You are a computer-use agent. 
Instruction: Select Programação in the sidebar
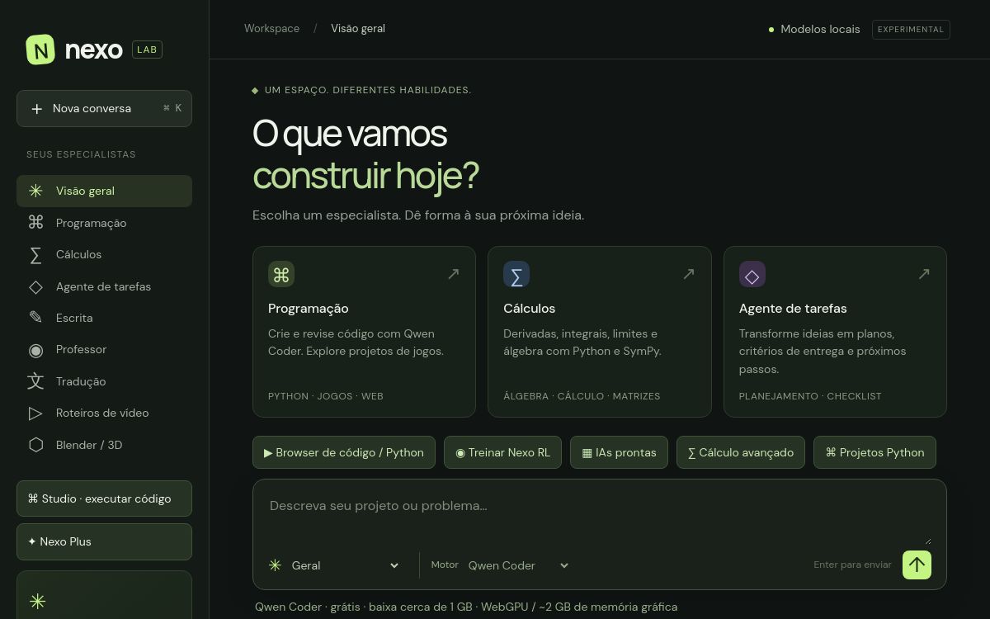[104, 223]
